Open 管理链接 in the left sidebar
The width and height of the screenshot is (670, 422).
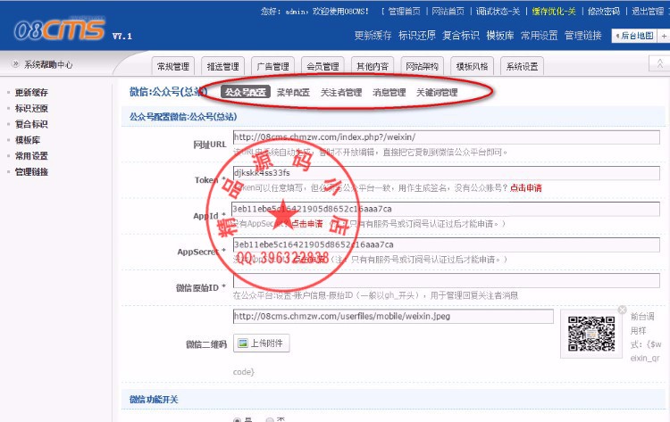(x=31, y=171)
